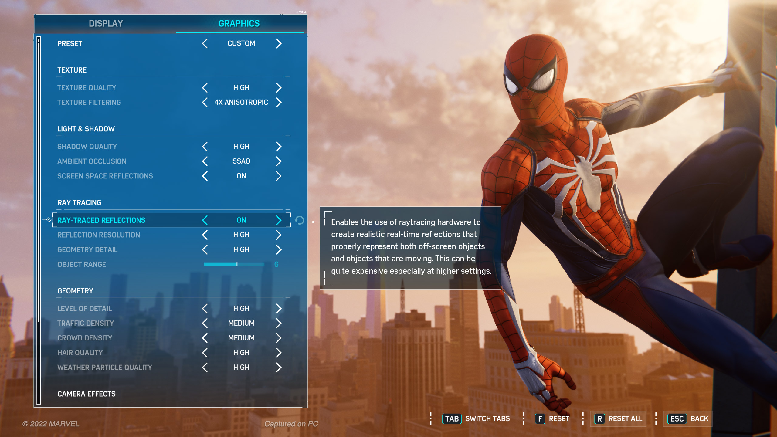Toggle Ray-Traced Reflections ON setting
Image resolution: width=777 pixels, height=437 pixels.
click(241, 219)
